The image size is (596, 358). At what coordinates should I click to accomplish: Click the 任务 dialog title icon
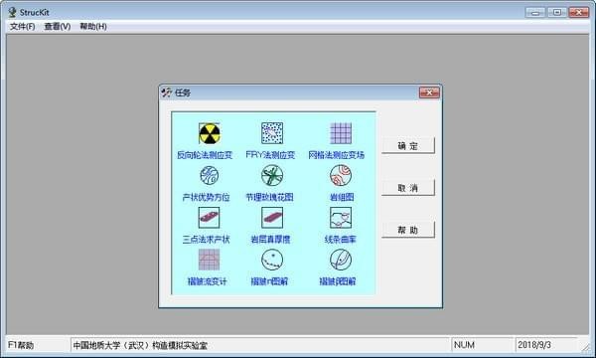point(167,92)
